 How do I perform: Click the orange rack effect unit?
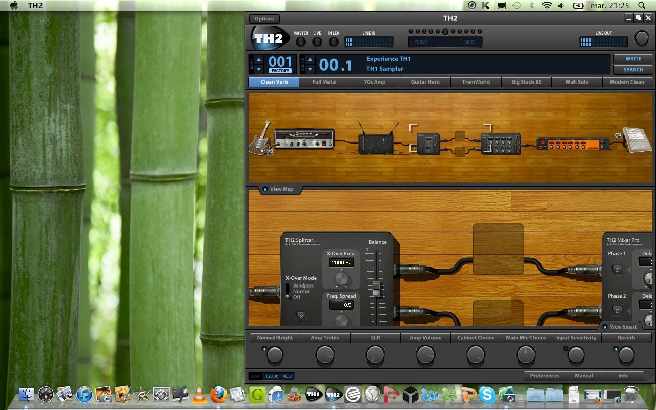pyautogui.click(x=573, y=143)
